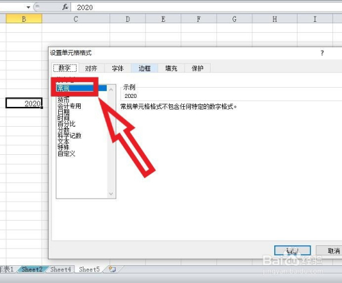Select 科学记数 in the category list
The height and width of the screenshot is (283, 342).
pyautogui.click(x=69, y=136)
